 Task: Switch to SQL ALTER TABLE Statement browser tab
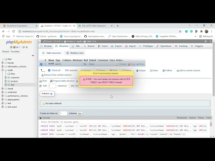95,26
